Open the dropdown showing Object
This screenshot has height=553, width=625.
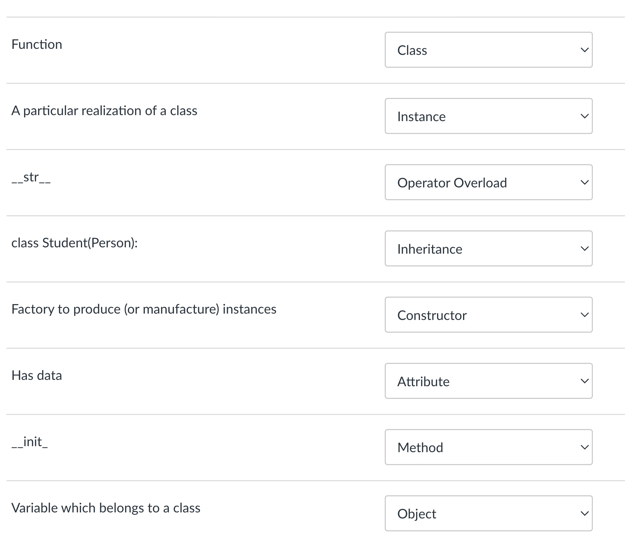pos(488,514)
